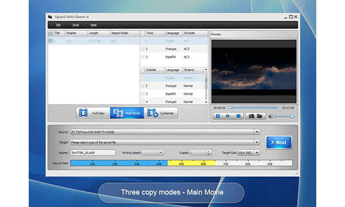This screenshot has width=345, height=207.
Task: Open the Writing Speed dropdown
Action: click(161, 153)
